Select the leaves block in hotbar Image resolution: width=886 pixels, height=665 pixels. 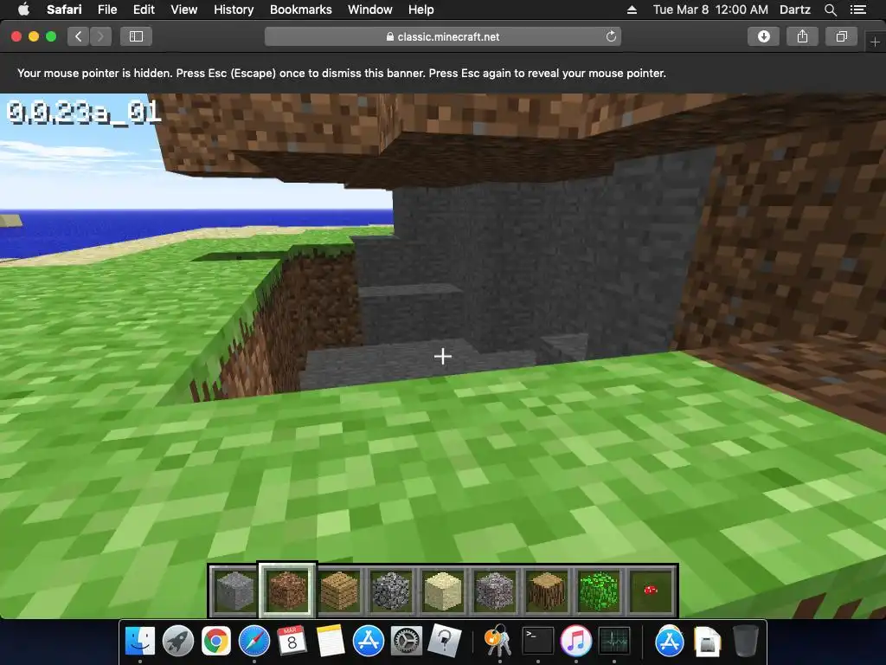click(599, 591)
